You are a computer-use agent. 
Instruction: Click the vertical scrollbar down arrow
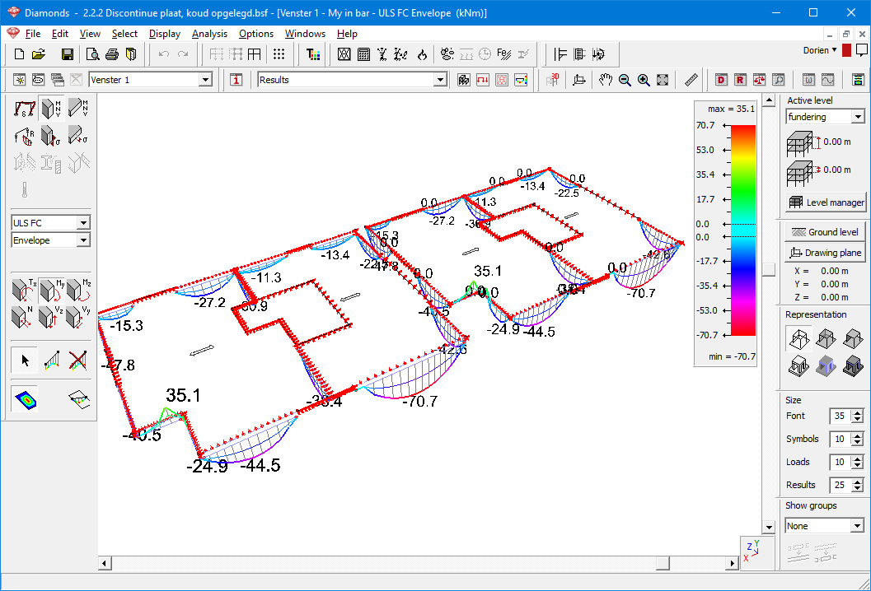[769, 527]
